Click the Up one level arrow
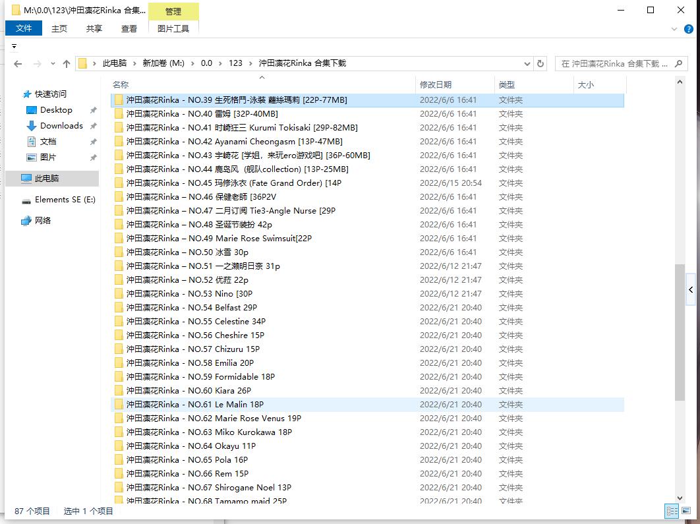This screenshot has height=524, width=700. (66, 64)
